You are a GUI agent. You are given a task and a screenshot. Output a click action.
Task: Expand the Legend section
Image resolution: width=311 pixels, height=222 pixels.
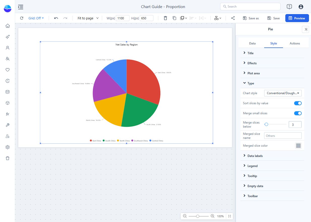click(x=272, y=166)
